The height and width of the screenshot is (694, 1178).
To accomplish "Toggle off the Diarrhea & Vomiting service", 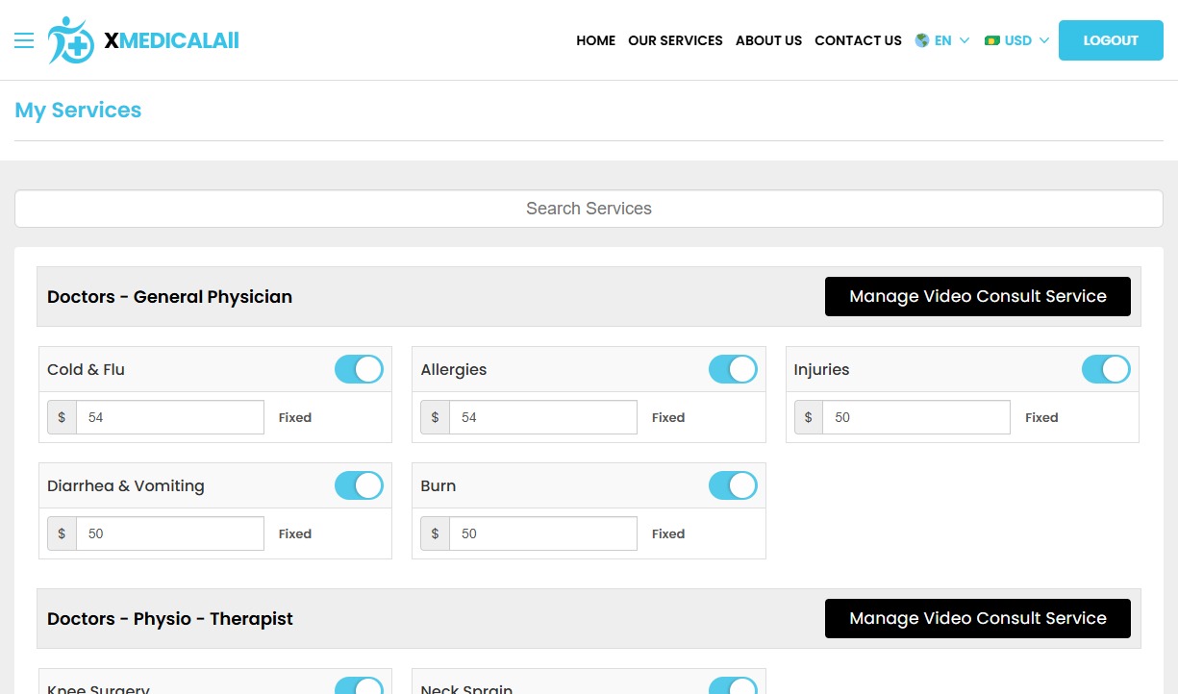I will point(359,485).
